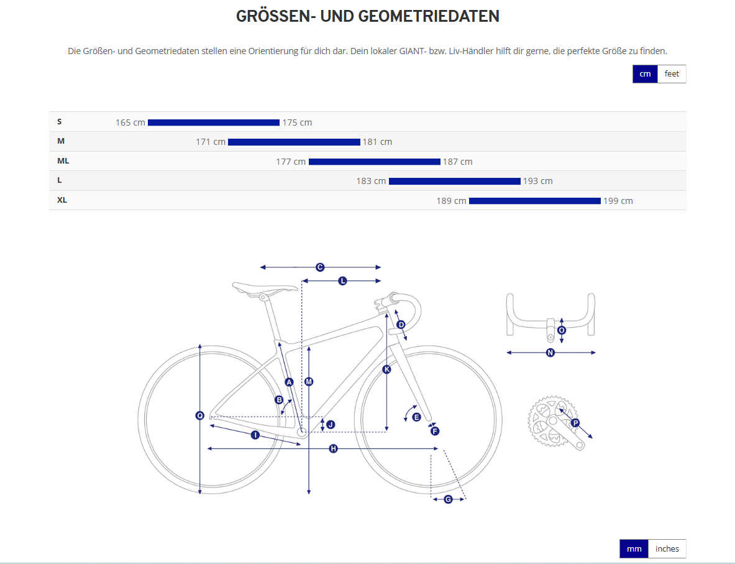Viewport: 735px width, 564px height.
Task: Click marker K on the head tube line
Action: (x=386, y=369)
